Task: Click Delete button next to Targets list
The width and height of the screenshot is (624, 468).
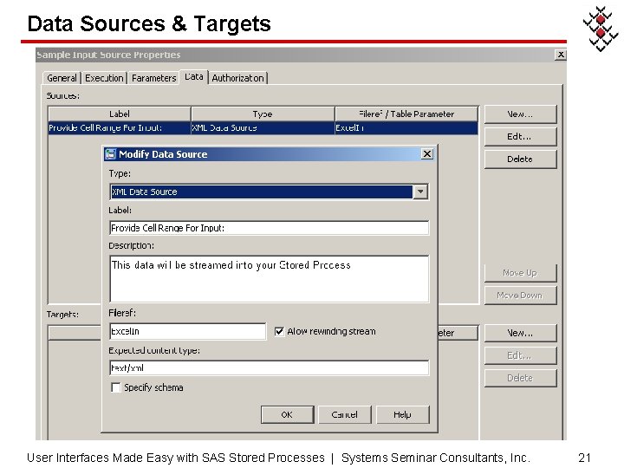Action: tap(520, 378)
